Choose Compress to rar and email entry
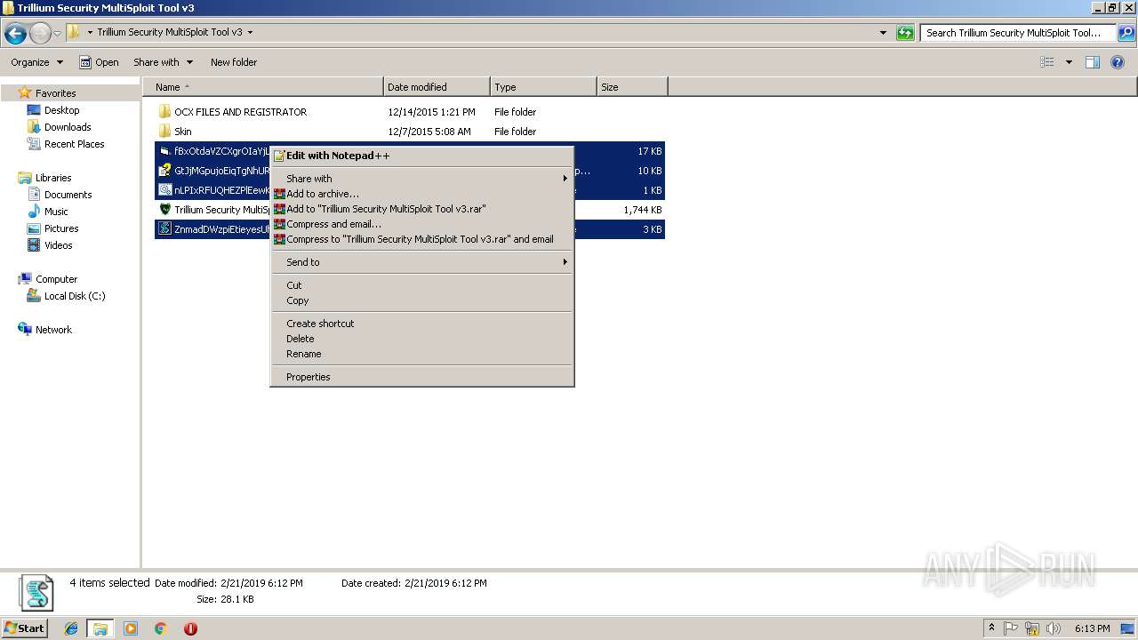Viewport: 1138px width, 640px height. [x=422, y=239]
